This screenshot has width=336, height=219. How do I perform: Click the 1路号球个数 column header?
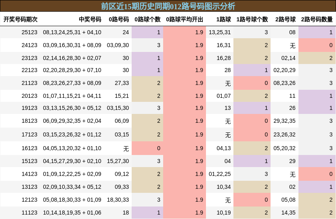[252, 19]
